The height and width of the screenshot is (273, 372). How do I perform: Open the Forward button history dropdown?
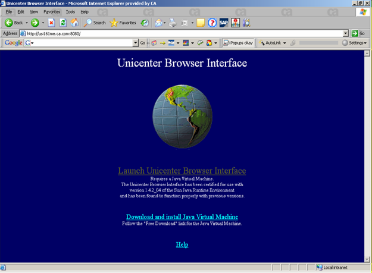coord(43,23)
